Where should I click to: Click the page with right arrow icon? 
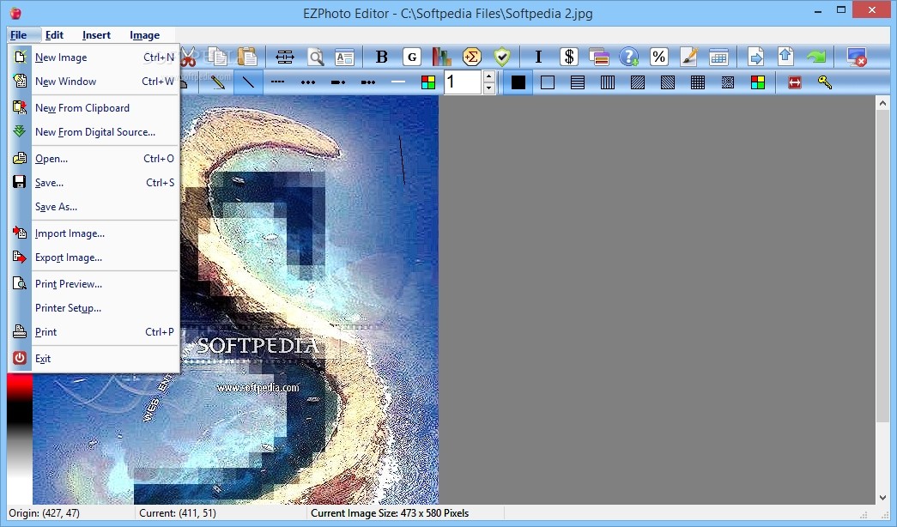coord(755,57)
